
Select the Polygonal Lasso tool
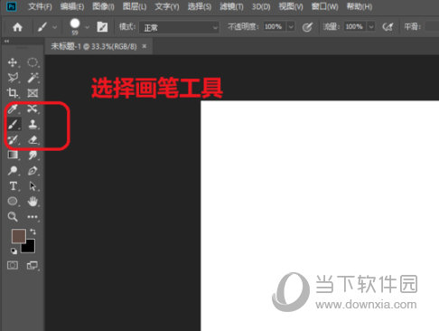pos(13,78)
